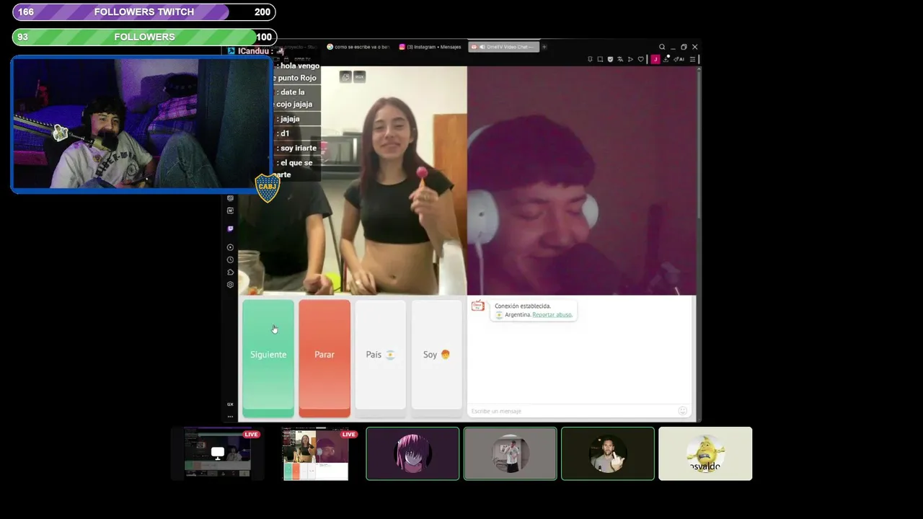Click the play/send icon in browser toolbar
The image size is (923, 519).
tap(630, 59)
